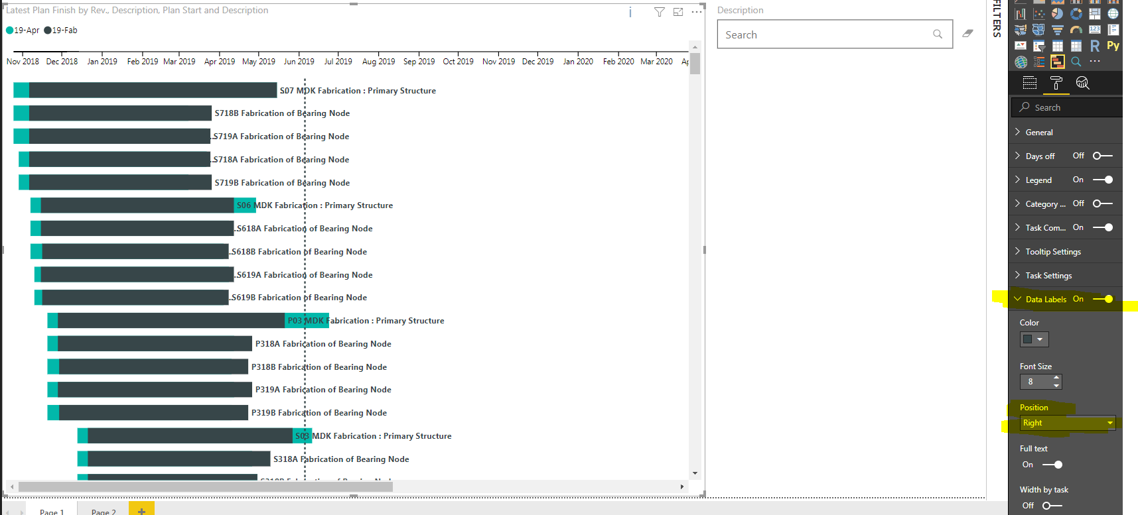
Task: Switch to the Format paint roller tab
Action: [x=1056, y=83]
